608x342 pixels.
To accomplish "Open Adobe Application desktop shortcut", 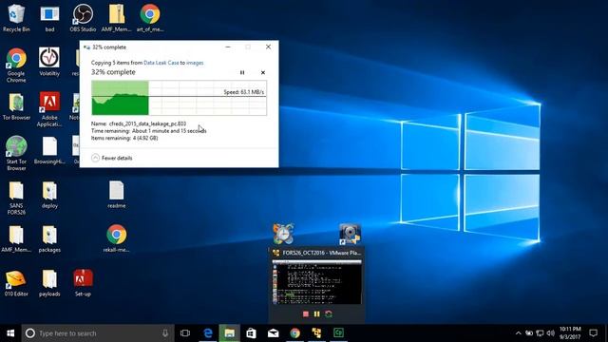I will (x=49, y=109).
